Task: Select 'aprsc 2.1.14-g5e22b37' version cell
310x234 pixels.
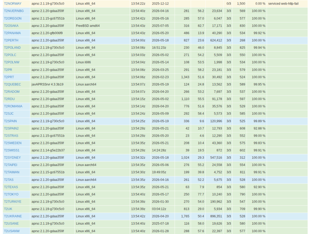Action: [48, 150]
